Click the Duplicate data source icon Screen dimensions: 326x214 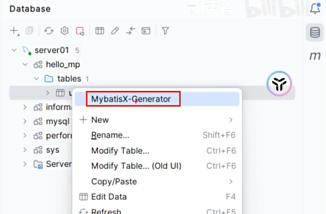(x=29, y=31)
